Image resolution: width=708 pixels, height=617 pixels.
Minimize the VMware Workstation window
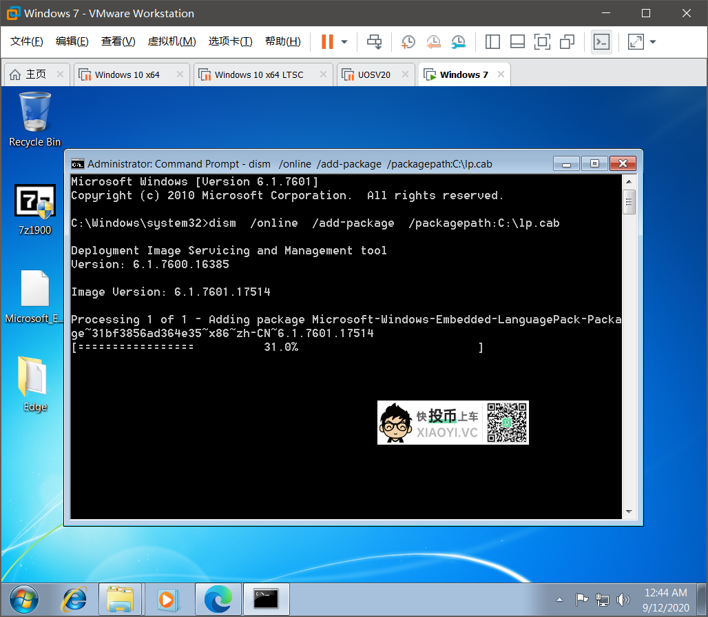606,13
